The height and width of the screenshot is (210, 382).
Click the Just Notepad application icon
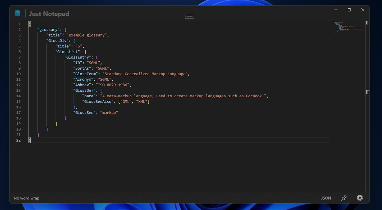click(x=17, y=13)
